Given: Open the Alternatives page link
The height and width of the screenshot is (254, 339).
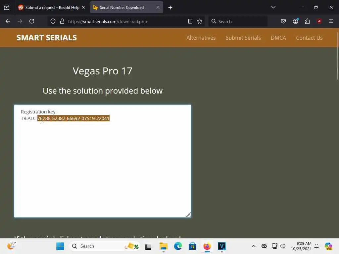Looking at the screenshot, I should tap(201, 38).
